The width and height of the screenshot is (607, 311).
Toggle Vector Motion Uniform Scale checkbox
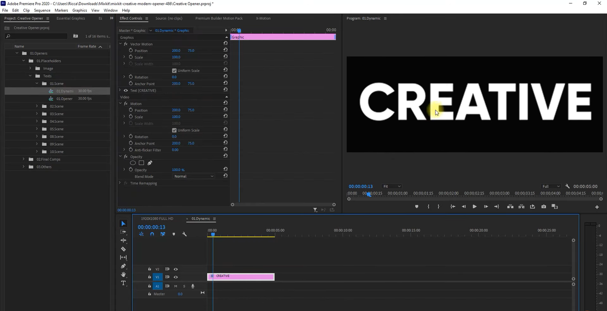[x=175, y=71]
